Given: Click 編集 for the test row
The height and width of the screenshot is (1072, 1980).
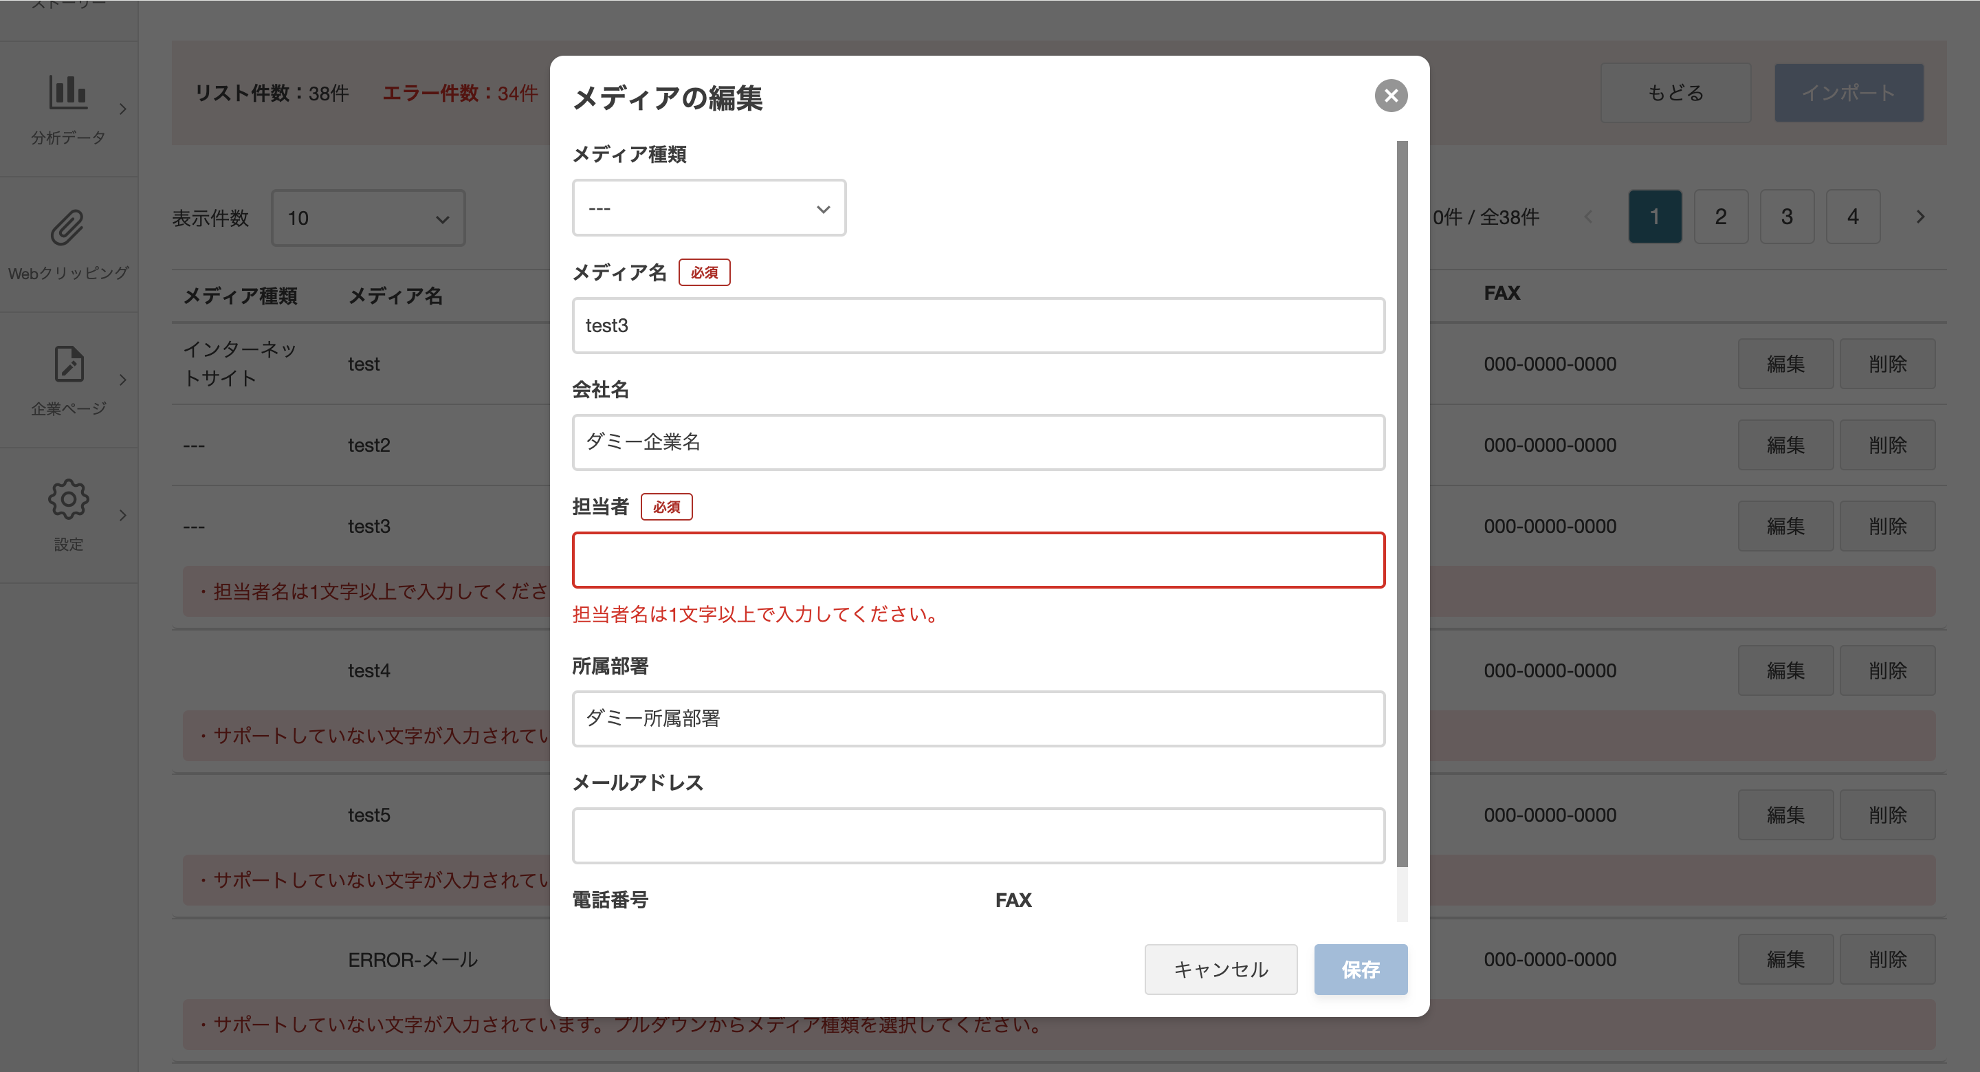Looking at the screenshot, I should click(x=1785, y=364).
